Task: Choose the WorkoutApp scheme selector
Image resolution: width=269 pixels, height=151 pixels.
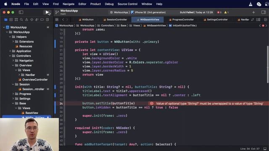Action: coord(119,12)
